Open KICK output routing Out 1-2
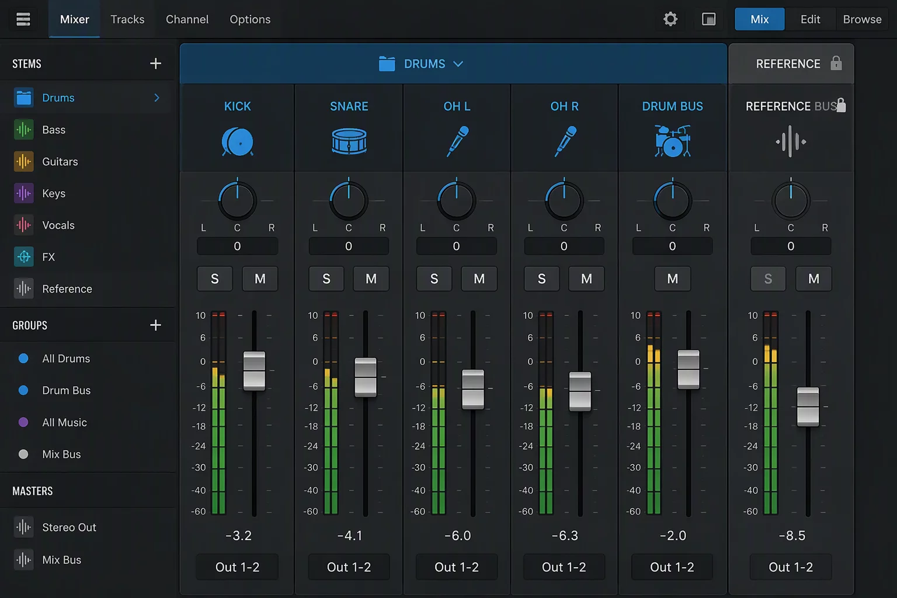Image resolution: width=897 pixels, height=598 pixels. 237,567
